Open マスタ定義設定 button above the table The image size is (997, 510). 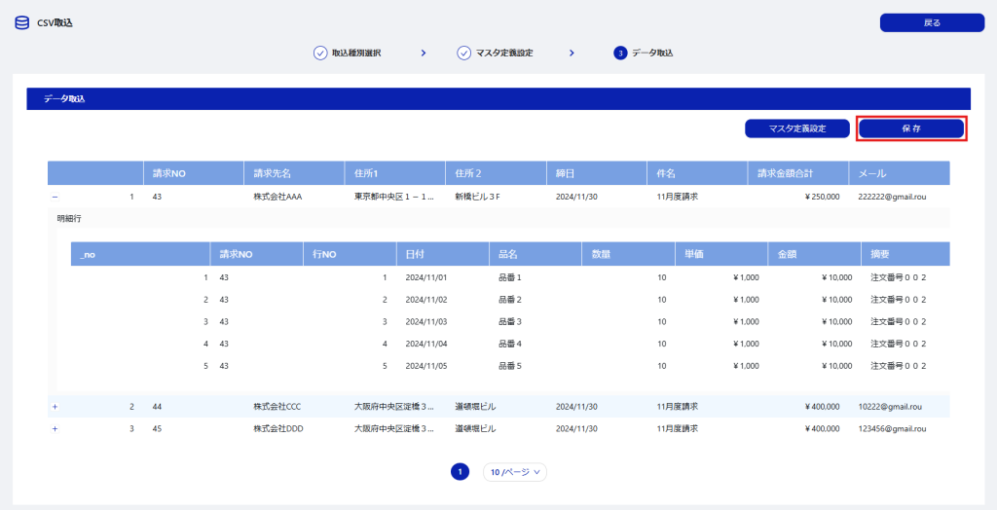pos(796,128)
